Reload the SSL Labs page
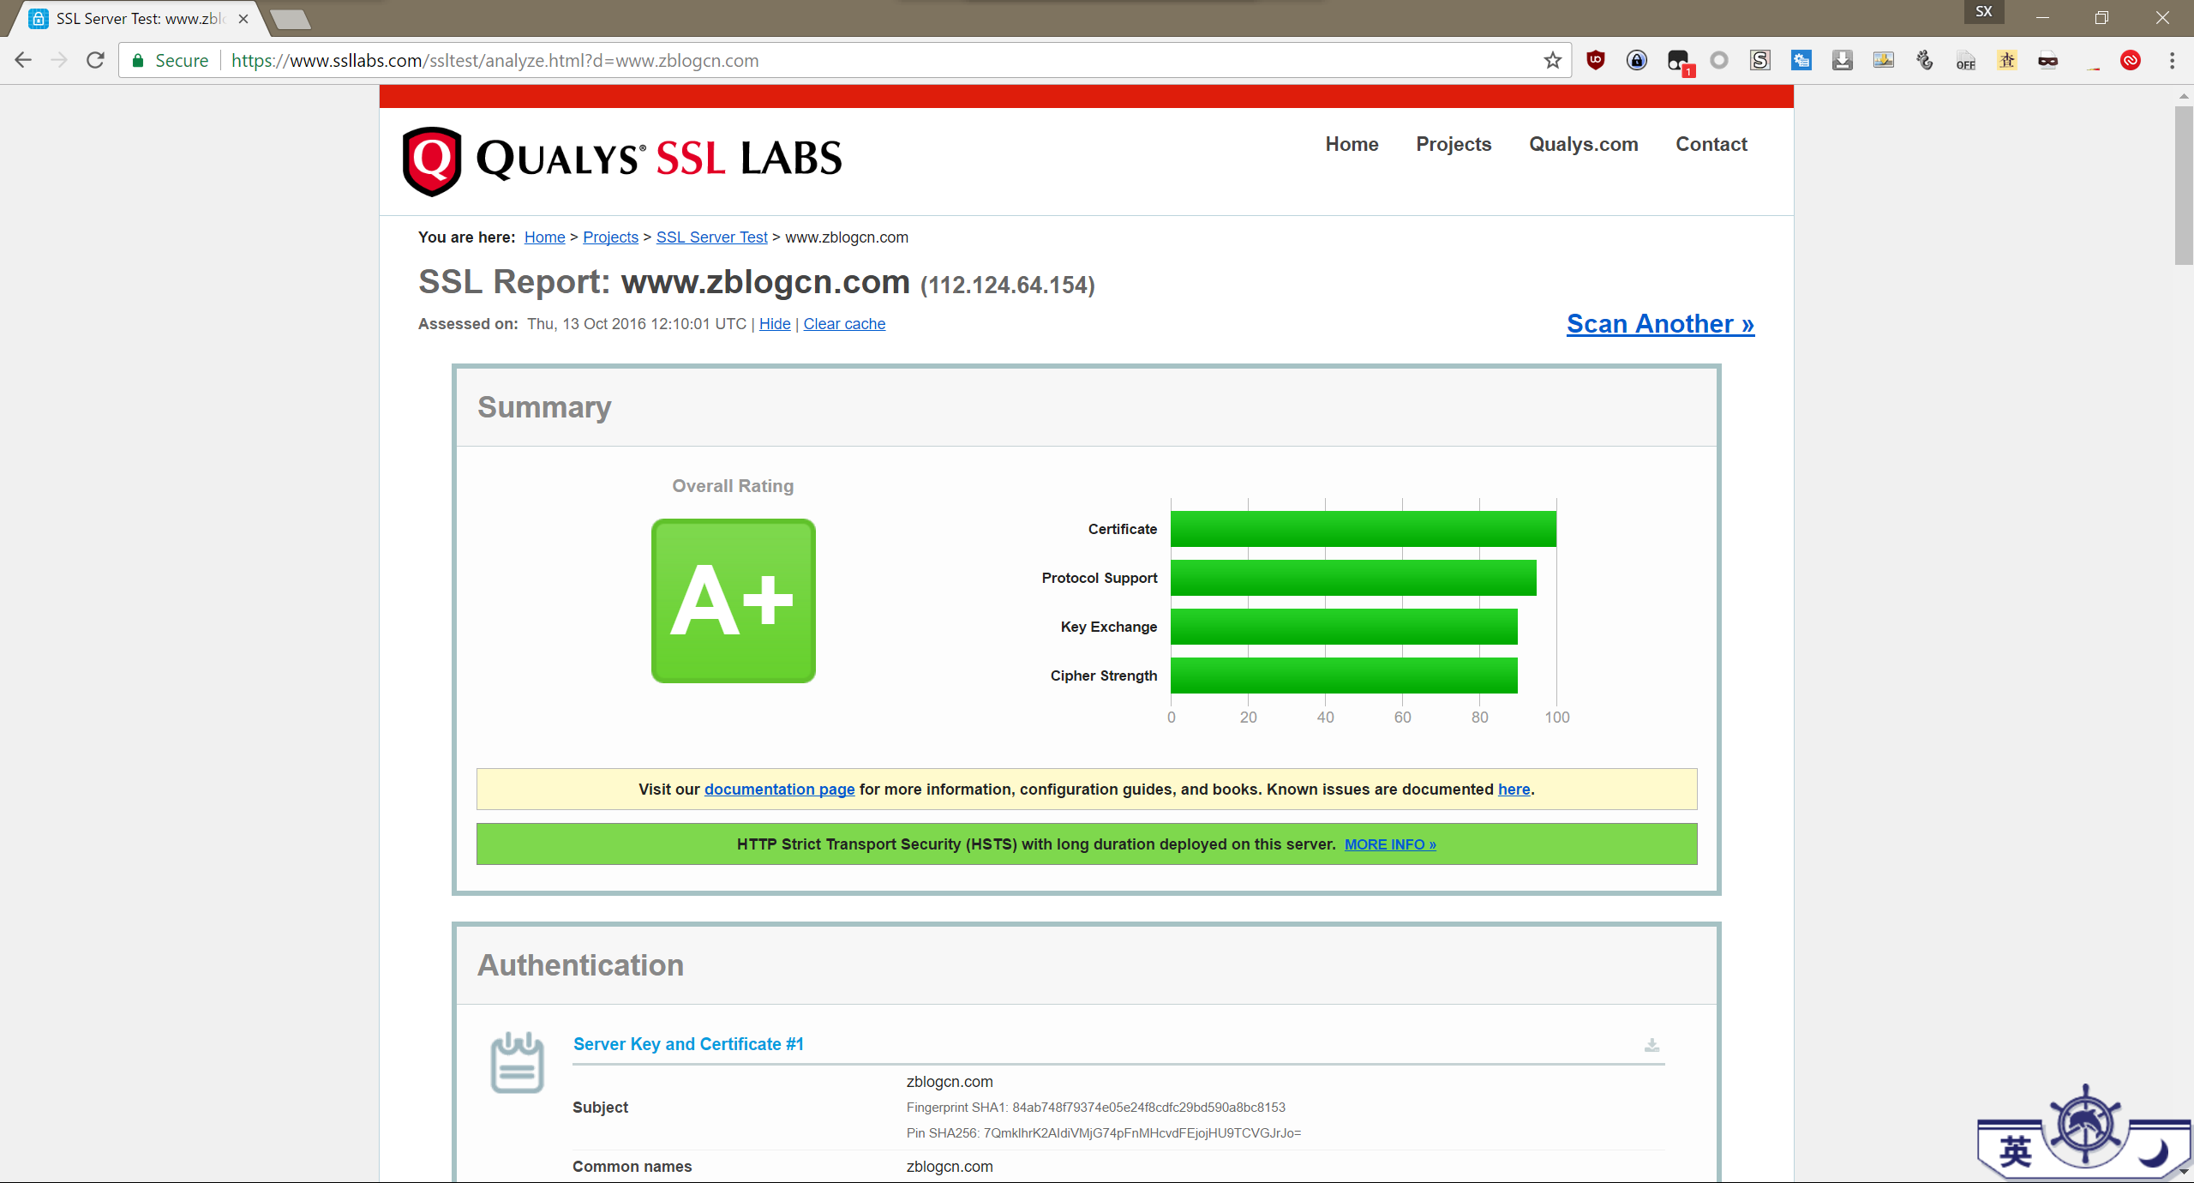Screen dimensions: 2194x1183 (x=95, y=60)
